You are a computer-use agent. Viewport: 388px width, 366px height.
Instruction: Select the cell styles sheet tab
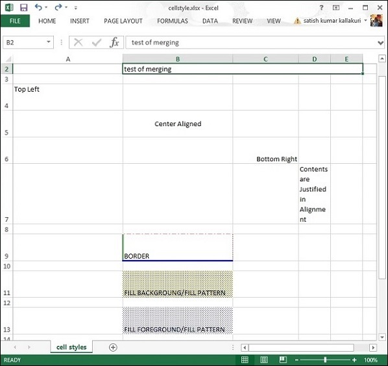tap(71, 347)
